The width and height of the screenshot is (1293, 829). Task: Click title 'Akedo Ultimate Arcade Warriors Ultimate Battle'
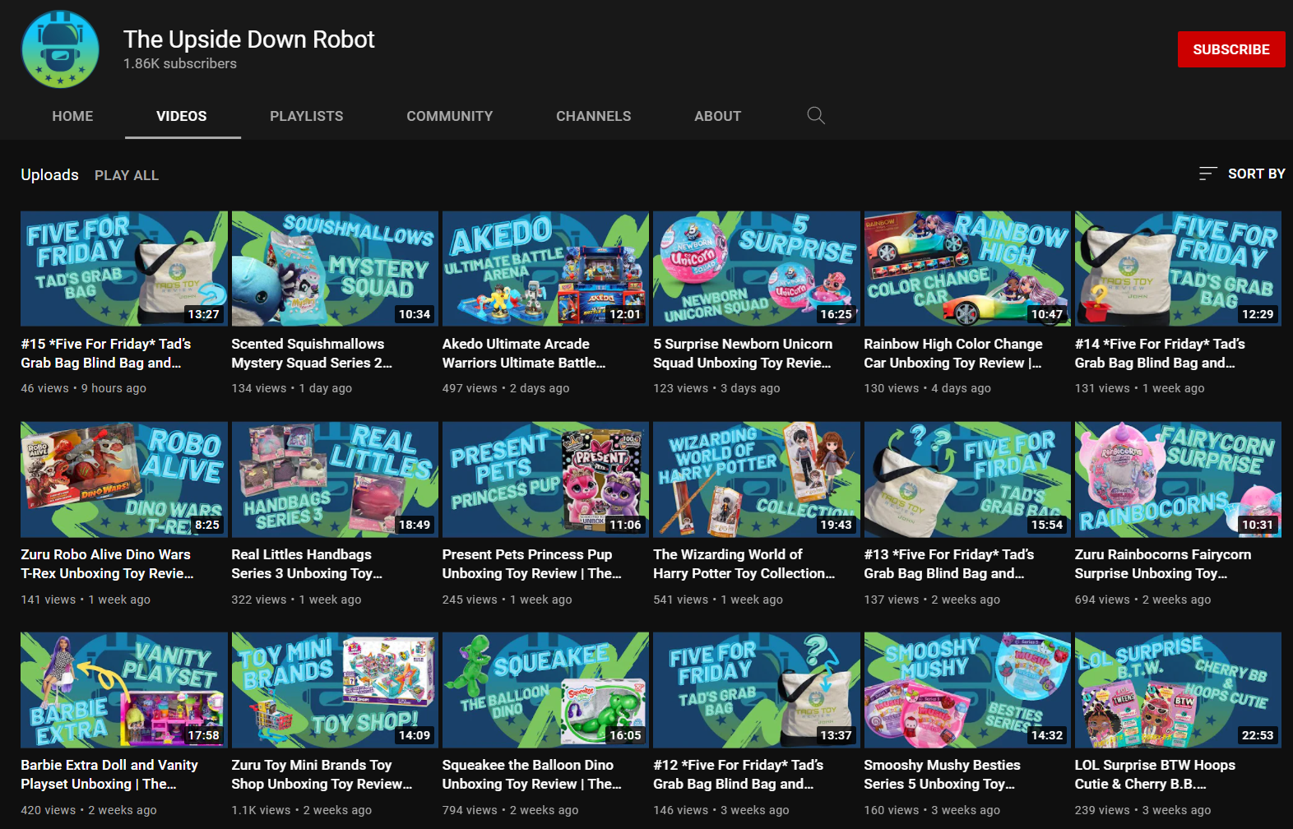coord(524,353)
